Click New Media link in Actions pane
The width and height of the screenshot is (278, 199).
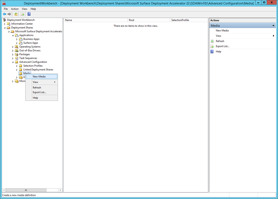222,30
